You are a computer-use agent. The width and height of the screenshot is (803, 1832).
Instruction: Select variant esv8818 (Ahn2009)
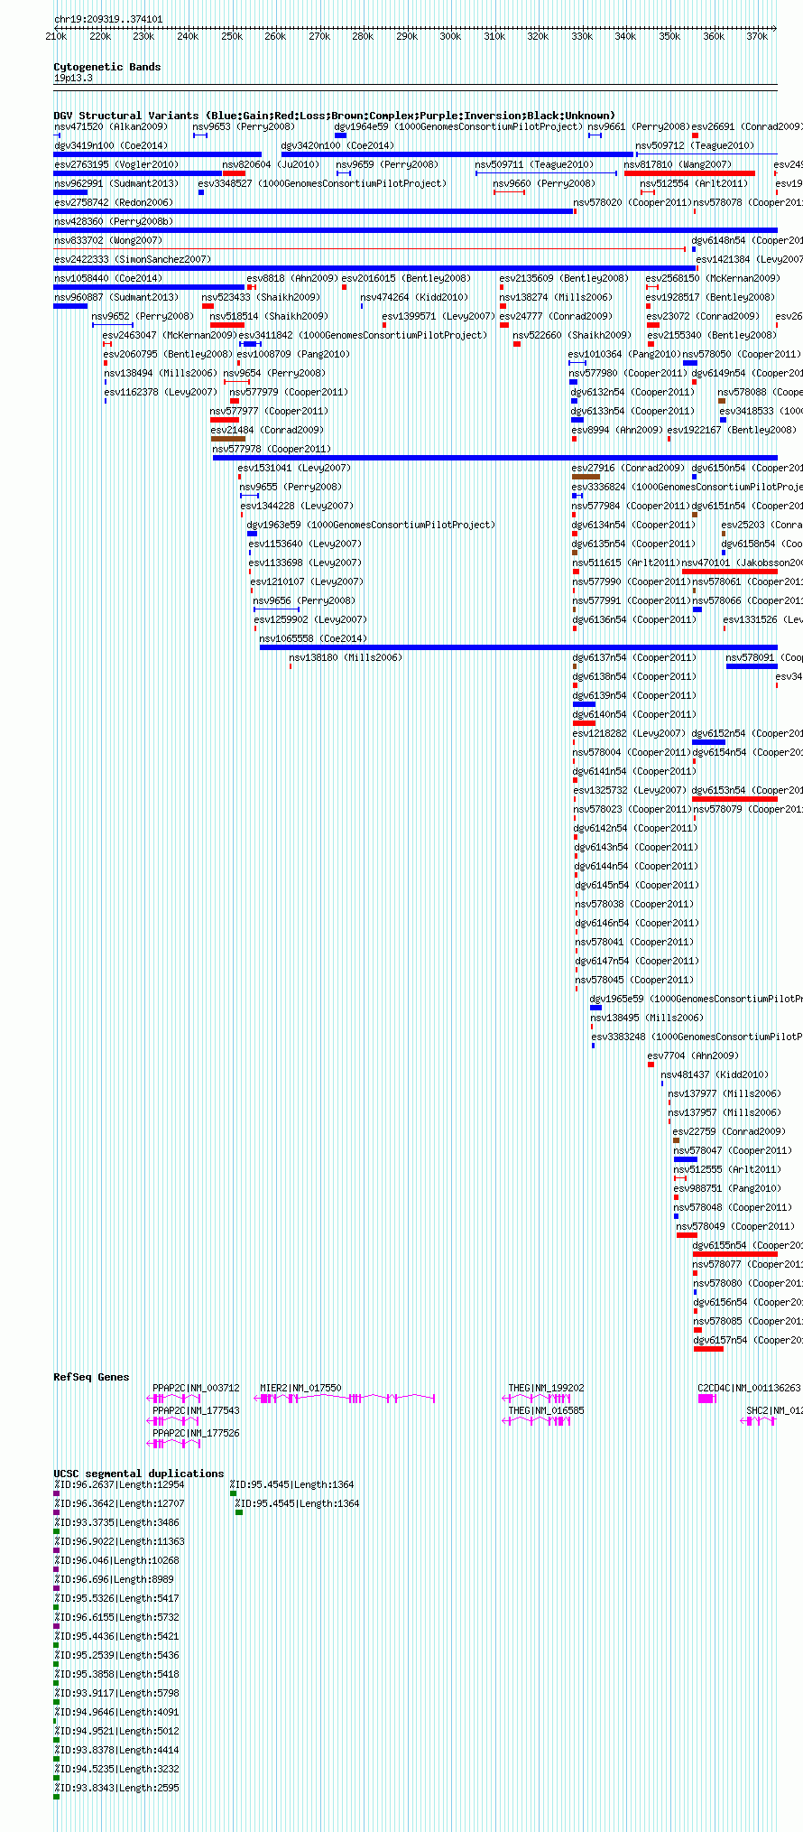point(292,278)
